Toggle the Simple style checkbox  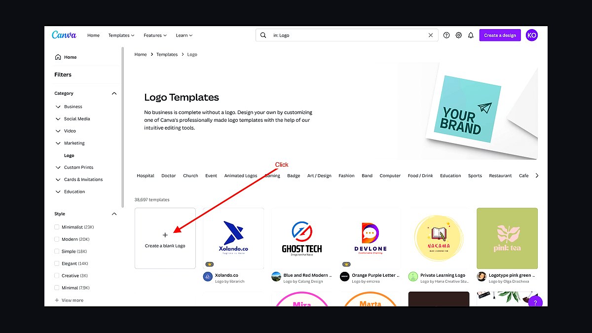click(x=57, y=252)
